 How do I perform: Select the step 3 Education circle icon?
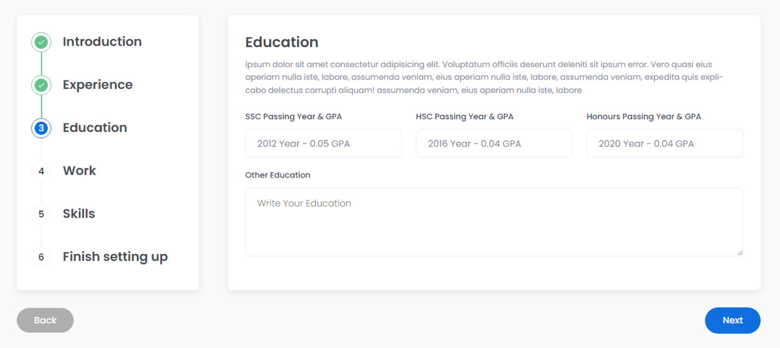pyautogui.click(x=41, y=128)
